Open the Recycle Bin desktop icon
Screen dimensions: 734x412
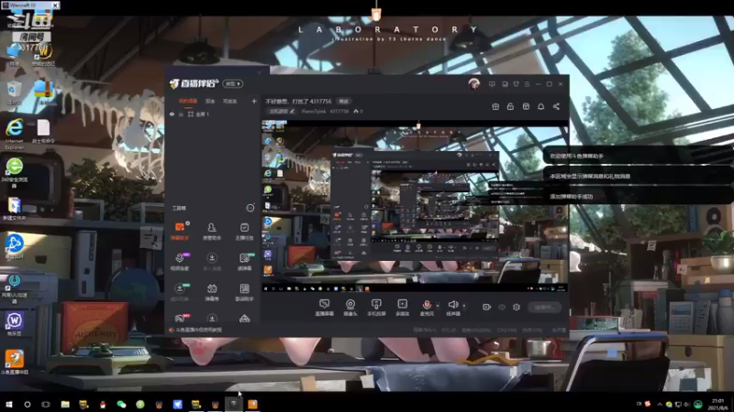tap(14, 92)
